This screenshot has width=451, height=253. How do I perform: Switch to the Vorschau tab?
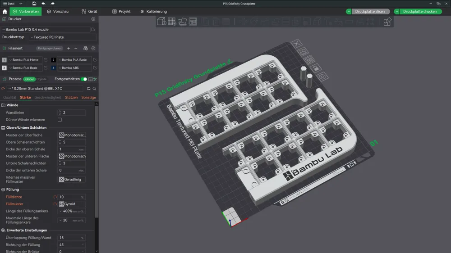point(58,12)
